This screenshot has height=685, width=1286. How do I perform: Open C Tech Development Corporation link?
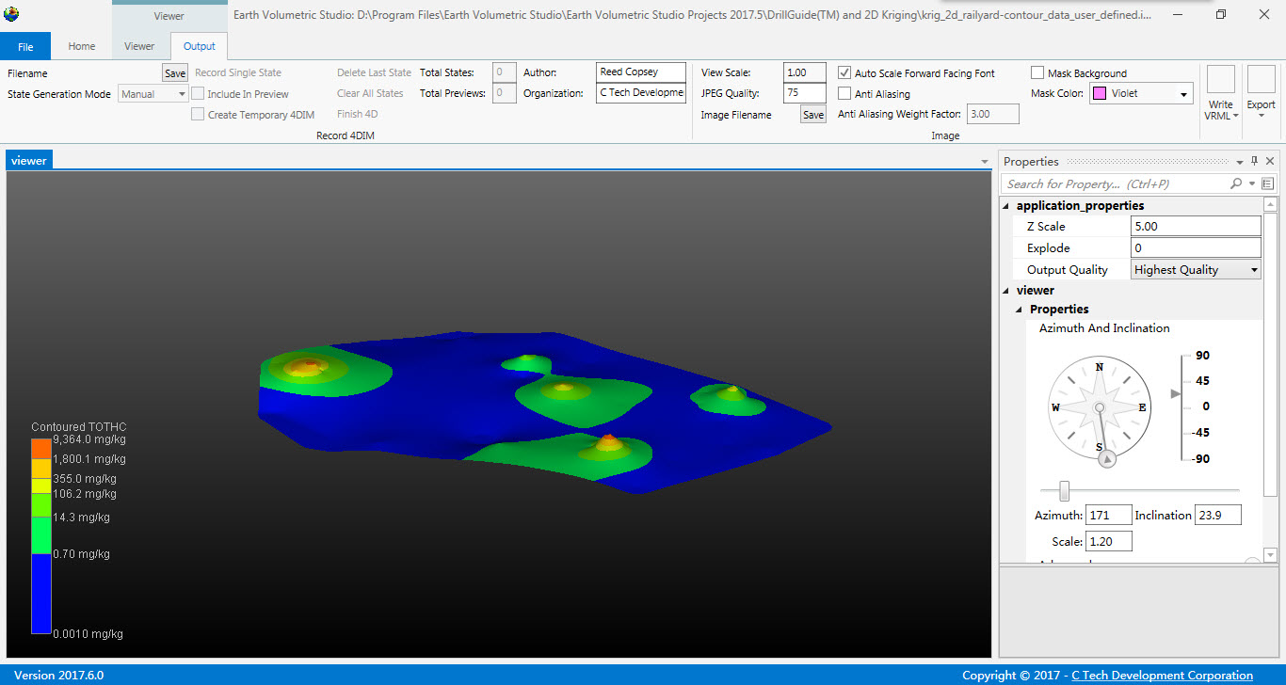click(1162, 675)
